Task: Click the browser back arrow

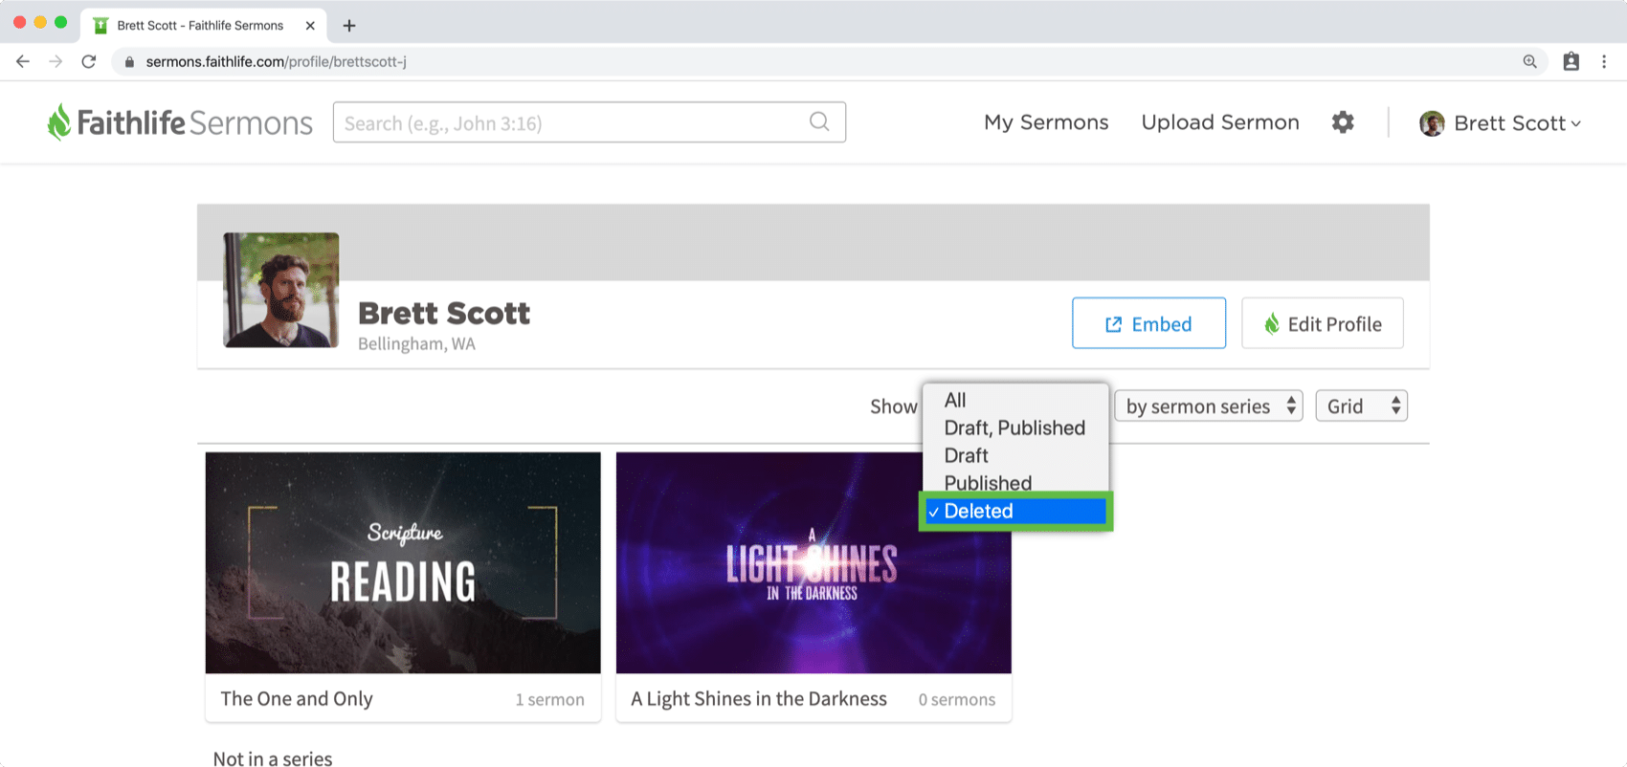Action: (23, 61)
